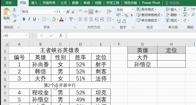Viewport: 196px width, 105px height.
Task: Click the cell borders icon
Action: [x=44, y=19]
